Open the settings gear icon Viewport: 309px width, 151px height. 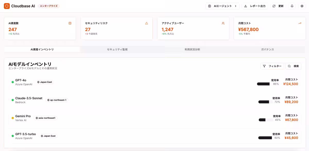[x=302, y=6]
